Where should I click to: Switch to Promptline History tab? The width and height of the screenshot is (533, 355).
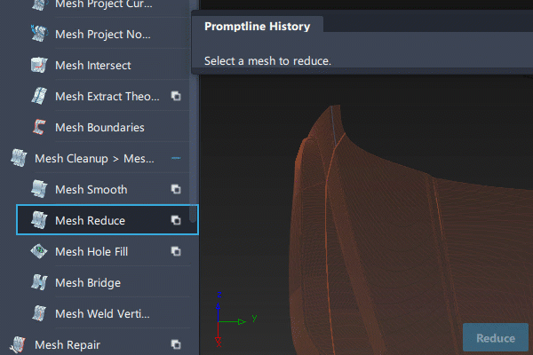click(258, 26)
